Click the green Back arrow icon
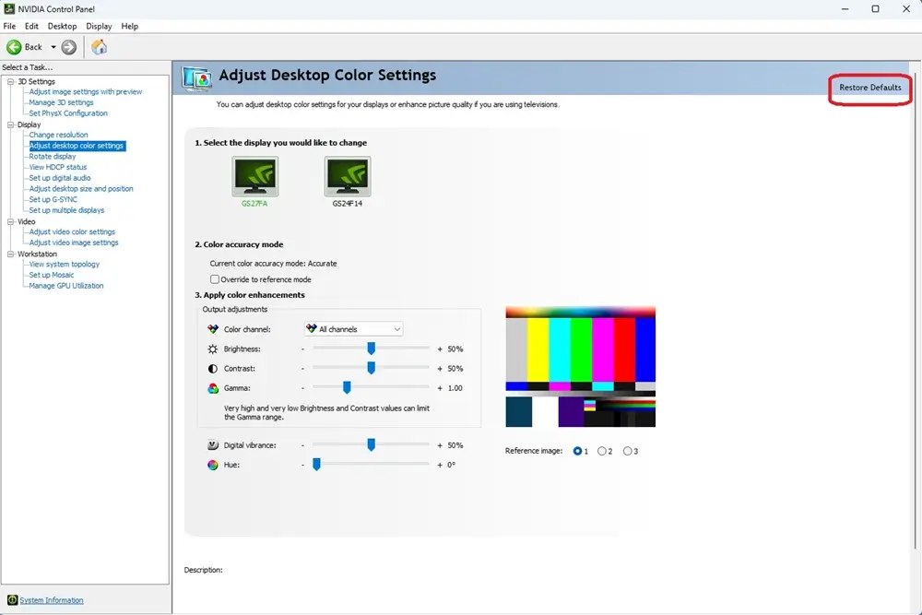Image resolution: width=922 pixels, height=615 pixels. tap(14, 47)
